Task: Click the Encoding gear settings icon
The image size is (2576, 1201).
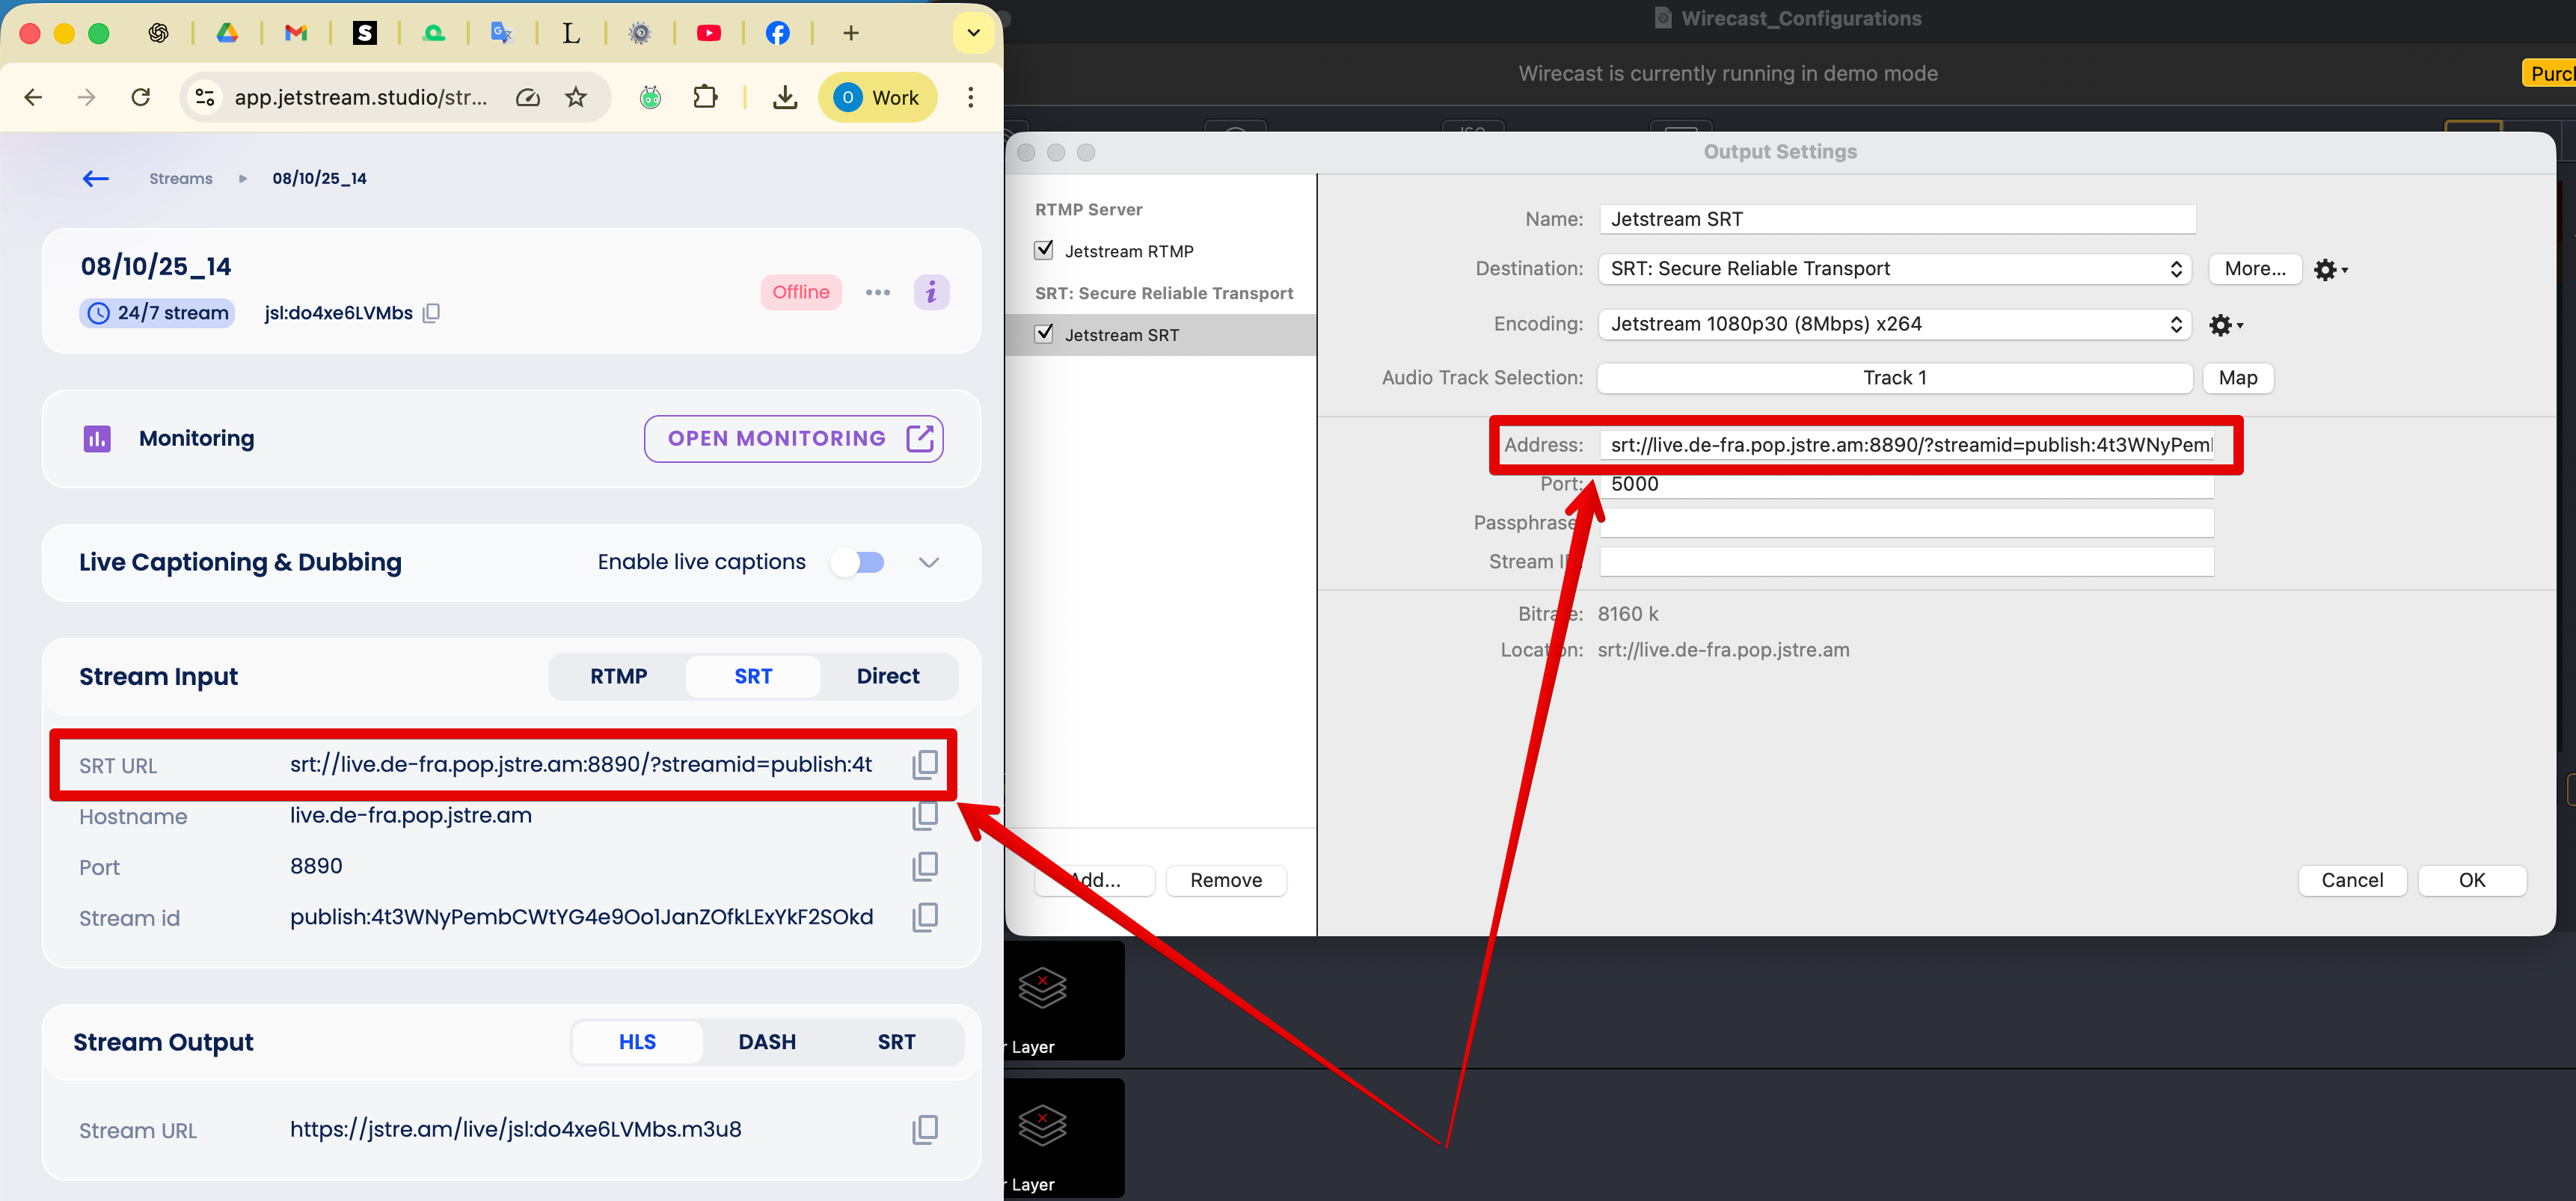Action: tap(2225, 324)
